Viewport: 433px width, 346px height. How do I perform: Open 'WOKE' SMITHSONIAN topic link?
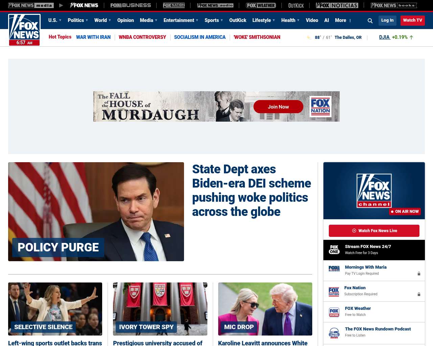tap(257, 37)
